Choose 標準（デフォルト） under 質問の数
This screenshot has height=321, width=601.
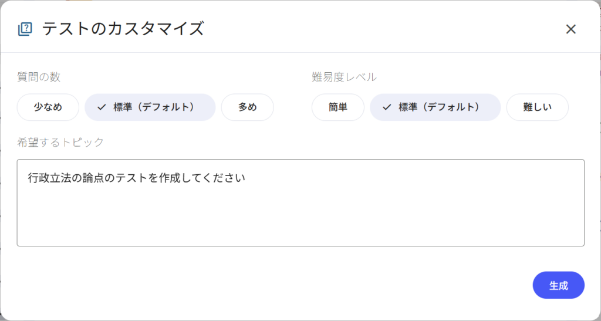pyautogui.click(x=153, y=107)
